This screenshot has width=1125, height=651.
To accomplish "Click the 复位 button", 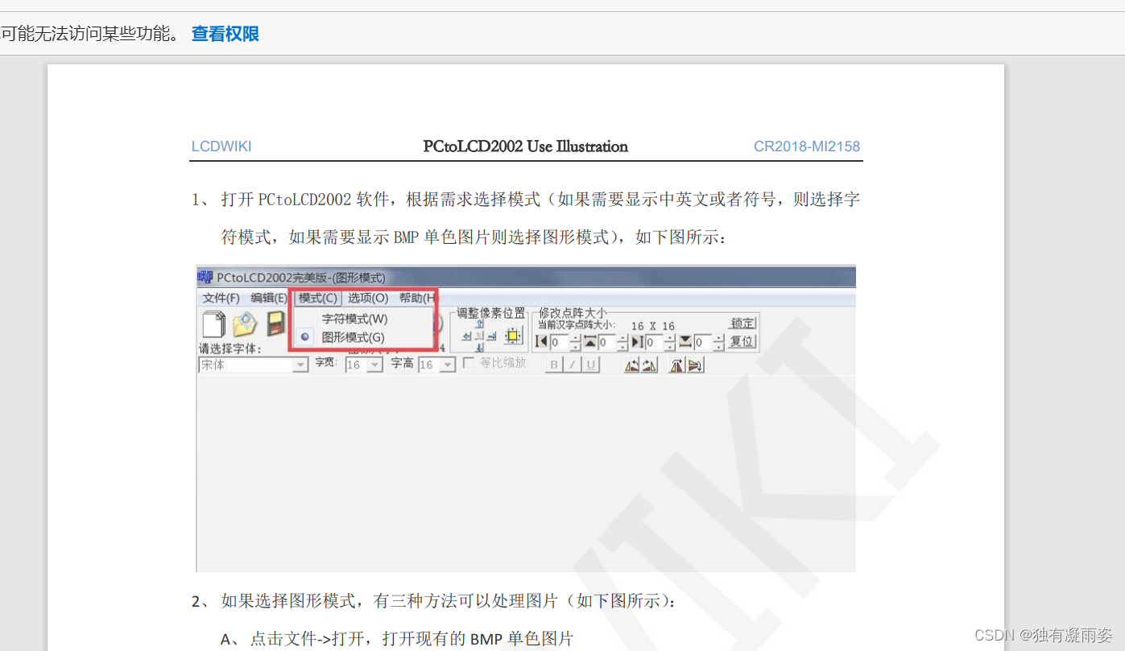I will pos(742,341).
